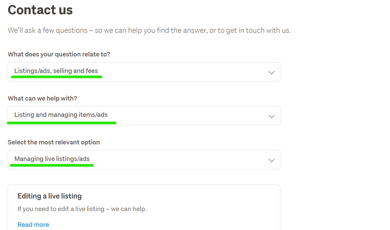Screen dimensions: 390x230
Task: Select the 'Listings/ads, selling and fees' value text
Action: point(56,71)
